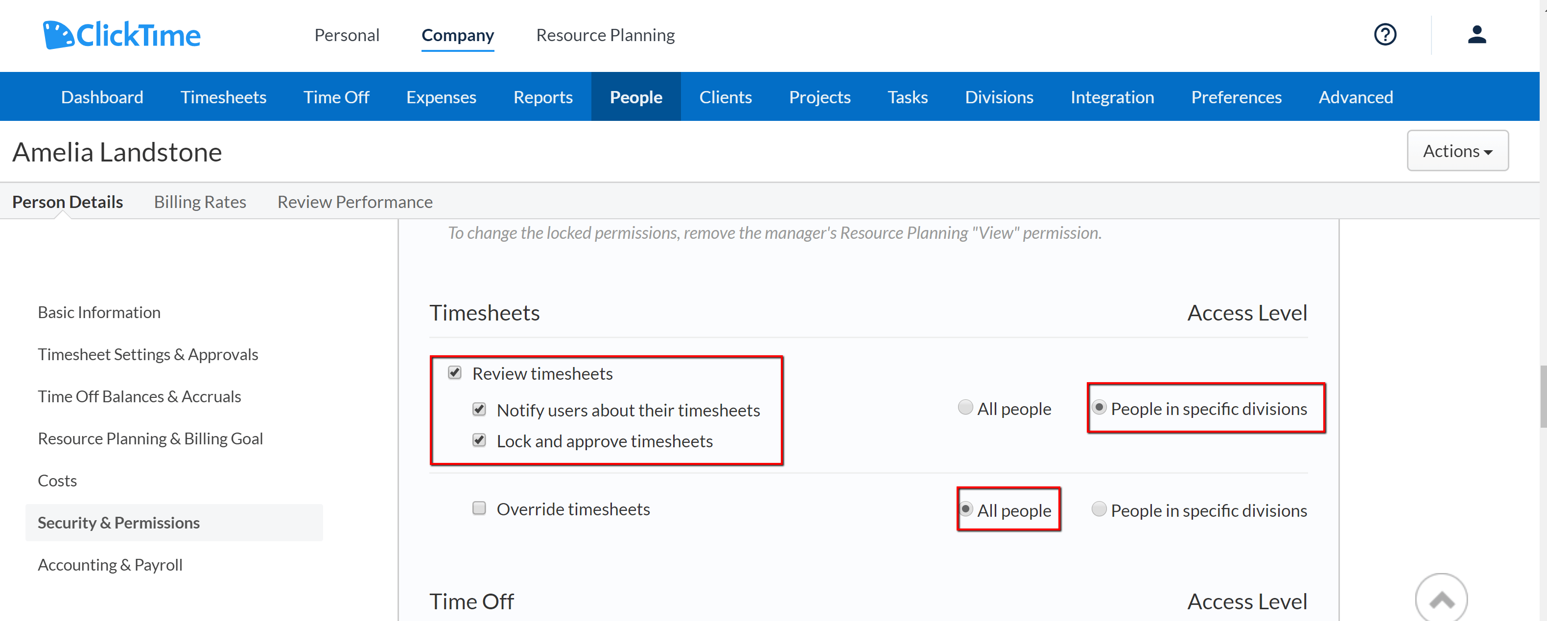Switch to the Personal section
This screenshot has height=621, width=1547.
point(347,35)
